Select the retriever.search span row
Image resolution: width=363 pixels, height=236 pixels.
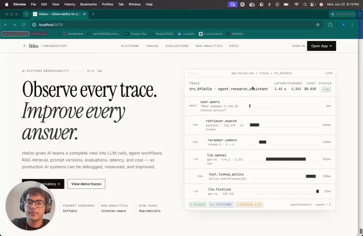pyautogui.click(x=260, y=125)
